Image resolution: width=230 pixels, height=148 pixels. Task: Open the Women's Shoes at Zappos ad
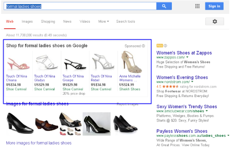tap(184, 53)
